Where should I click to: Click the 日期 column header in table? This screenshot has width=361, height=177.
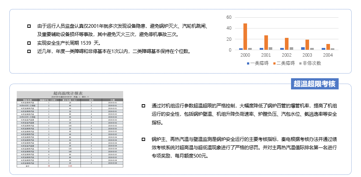coord(113,100)
